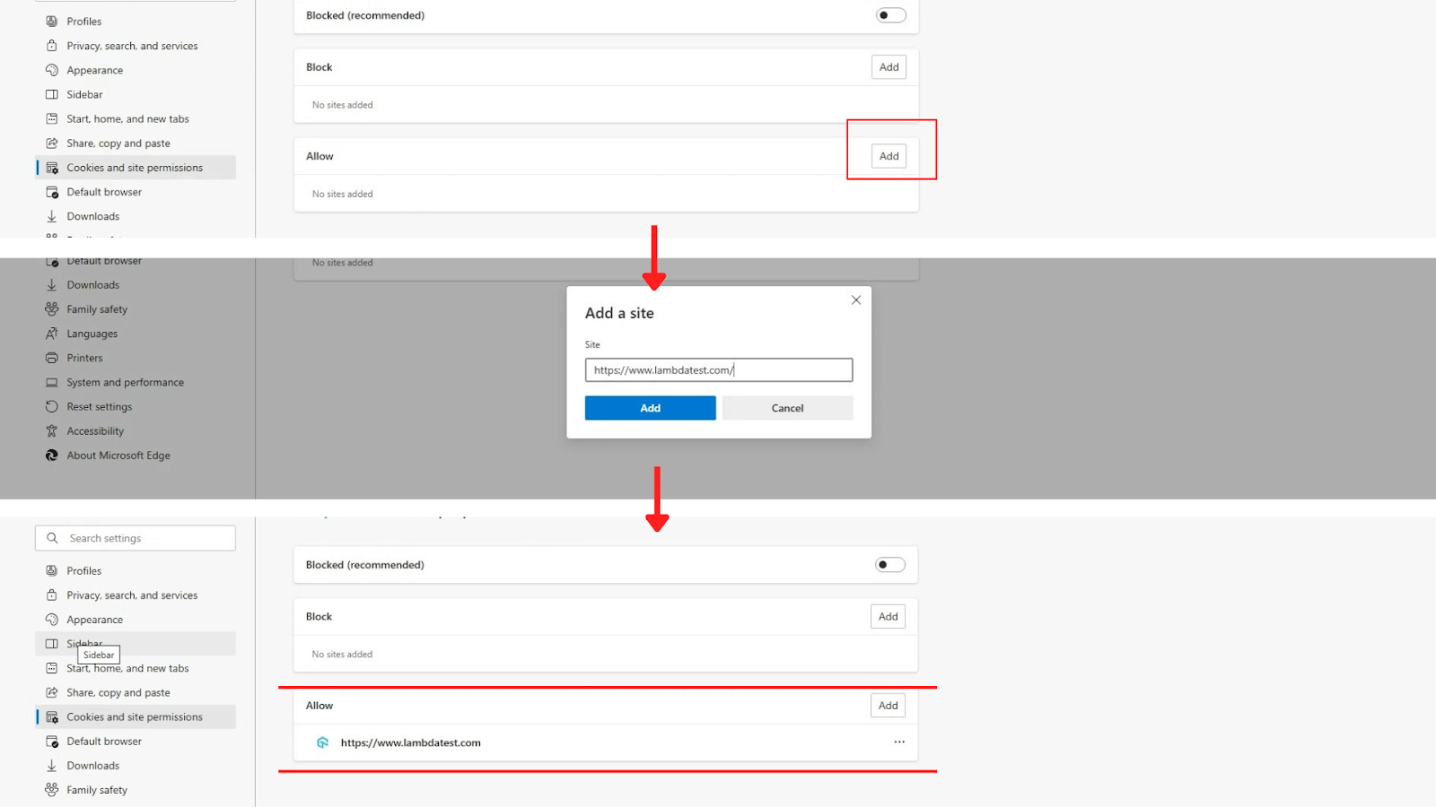Click the Downloads icon in the bottom screenshot
Viewport: 1436px width, 807px height.
pyautogui.click(x=52, y=766)
